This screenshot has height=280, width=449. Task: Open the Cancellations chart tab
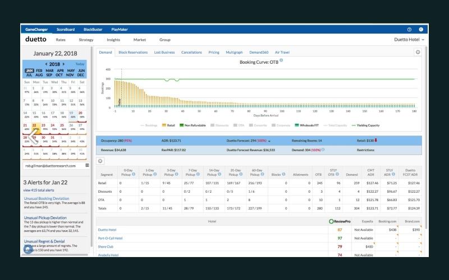tap(191, 52)
